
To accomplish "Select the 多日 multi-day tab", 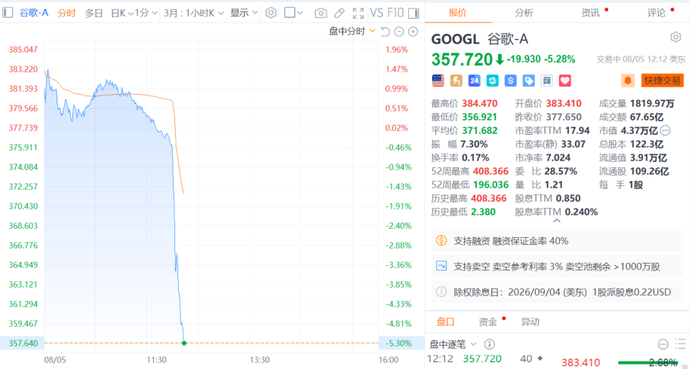I will tap(94, 13).
